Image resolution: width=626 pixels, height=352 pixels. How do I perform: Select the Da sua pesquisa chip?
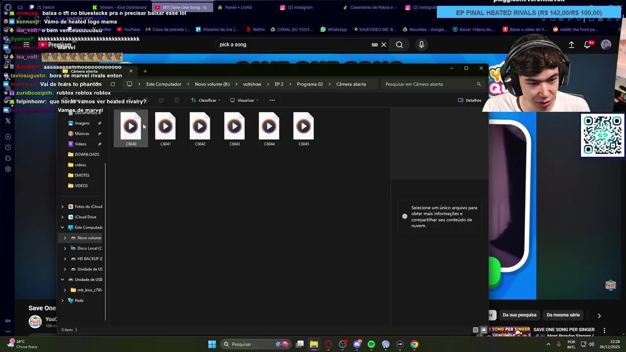point(519,315)
